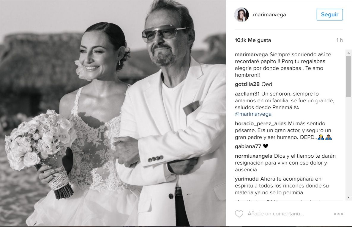The height and width of the screenshot is (227, 352).
Task: Click the heart like icon
Action: click(x=239, y=214)
